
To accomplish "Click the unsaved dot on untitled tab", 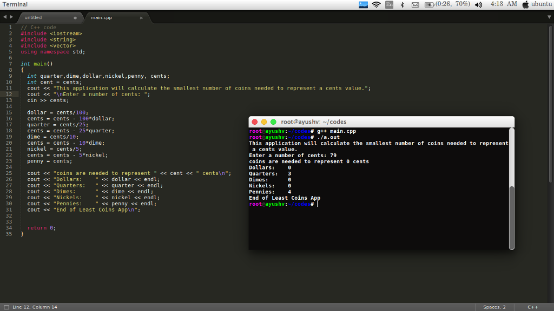I will (75, 18).
